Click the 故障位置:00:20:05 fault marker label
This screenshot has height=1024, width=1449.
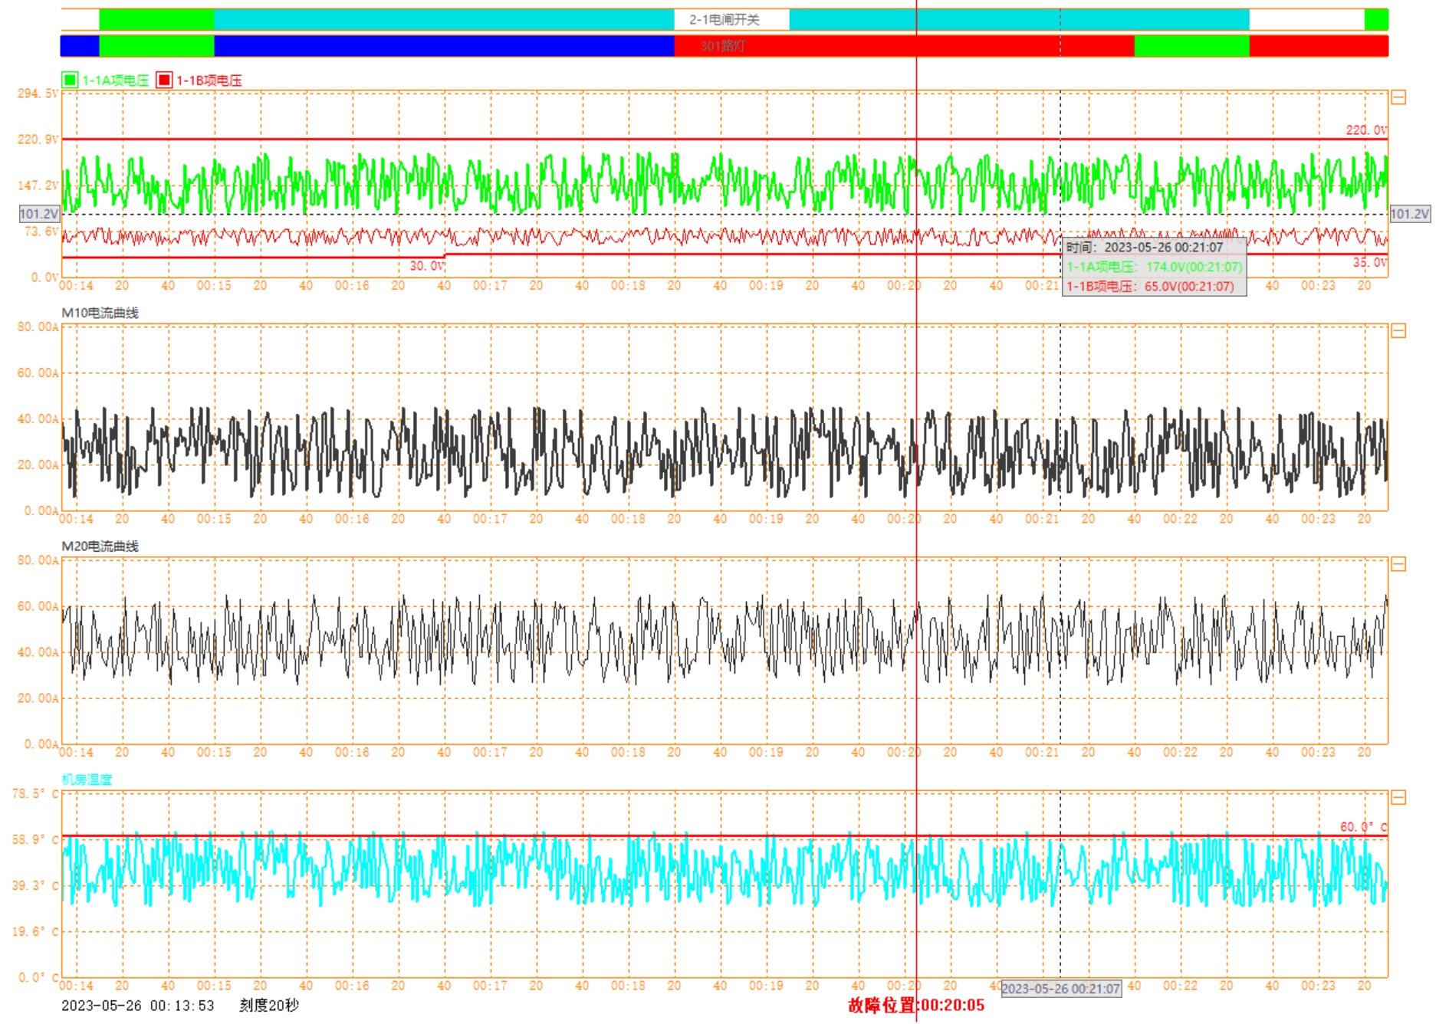pos(916,1006)
